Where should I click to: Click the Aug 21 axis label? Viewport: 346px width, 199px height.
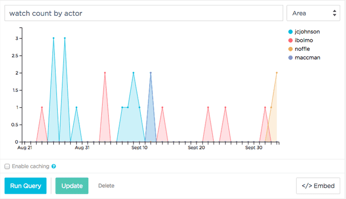pyautogui.click(x=25, y=148)
